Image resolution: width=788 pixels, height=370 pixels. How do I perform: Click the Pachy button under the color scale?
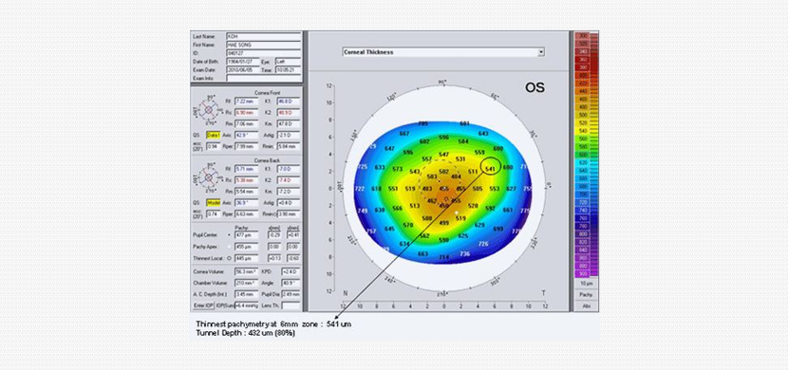pyautogui.click(x=586, y=295)
